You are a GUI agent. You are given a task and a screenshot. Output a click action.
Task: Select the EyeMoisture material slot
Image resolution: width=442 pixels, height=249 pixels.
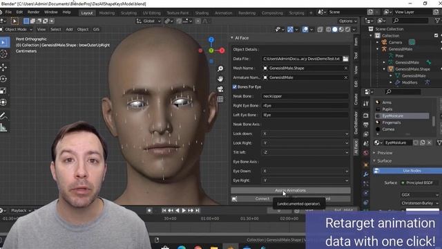coord(402,116)
